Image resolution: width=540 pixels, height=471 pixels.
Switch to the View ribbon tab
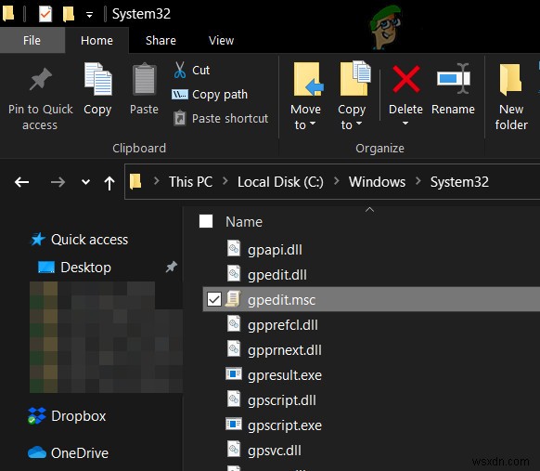[221, 41]
